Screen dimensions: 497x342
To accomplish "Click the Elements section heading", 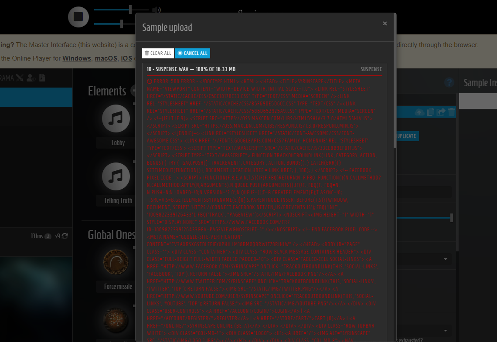I will click(107, 91).
